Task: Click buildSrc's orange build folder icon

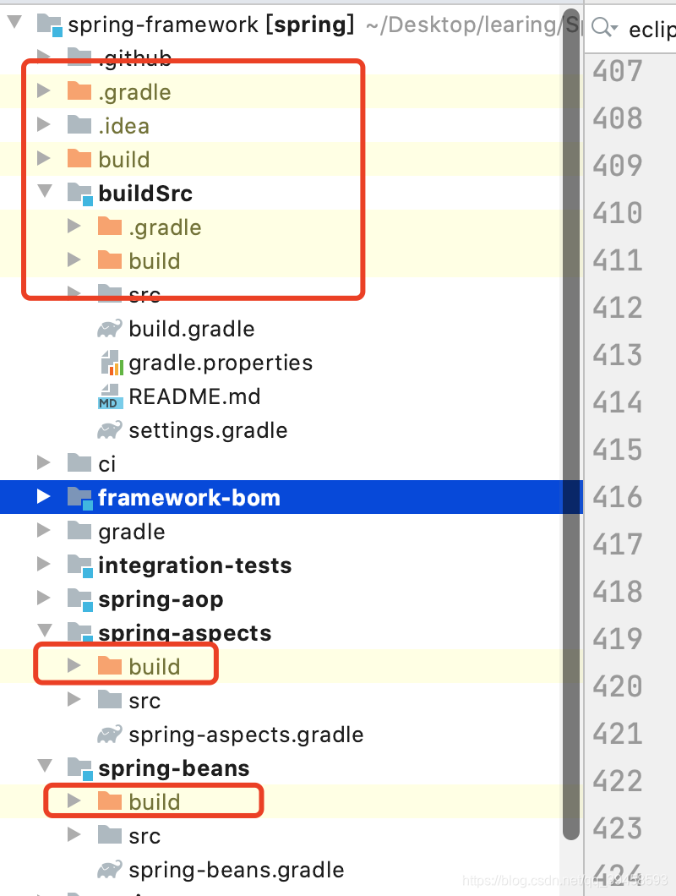Action: point(110,260)
